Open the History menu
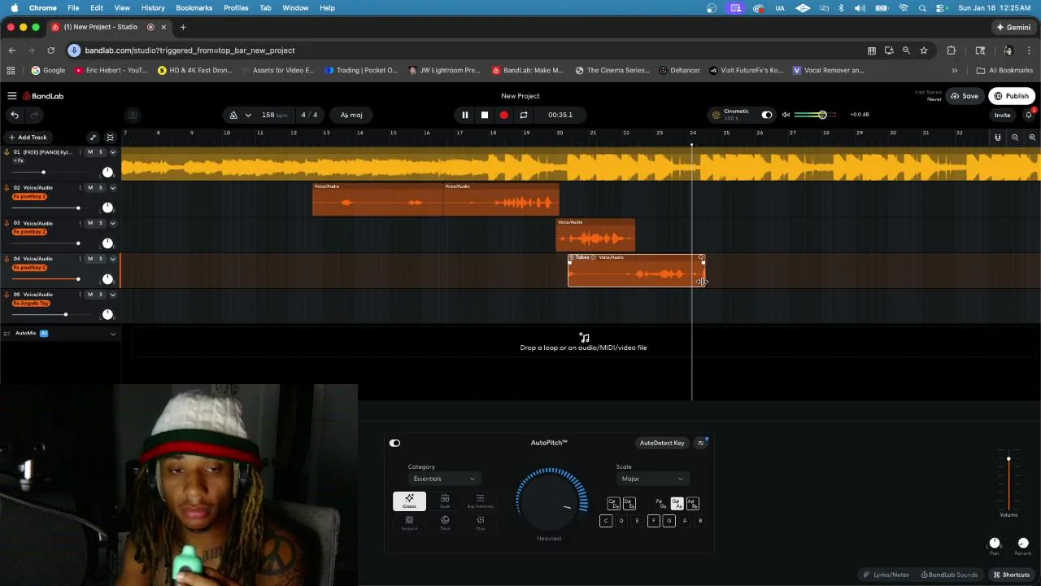Viewport: 1041px width, 586px height. click(x=153, y=7)
